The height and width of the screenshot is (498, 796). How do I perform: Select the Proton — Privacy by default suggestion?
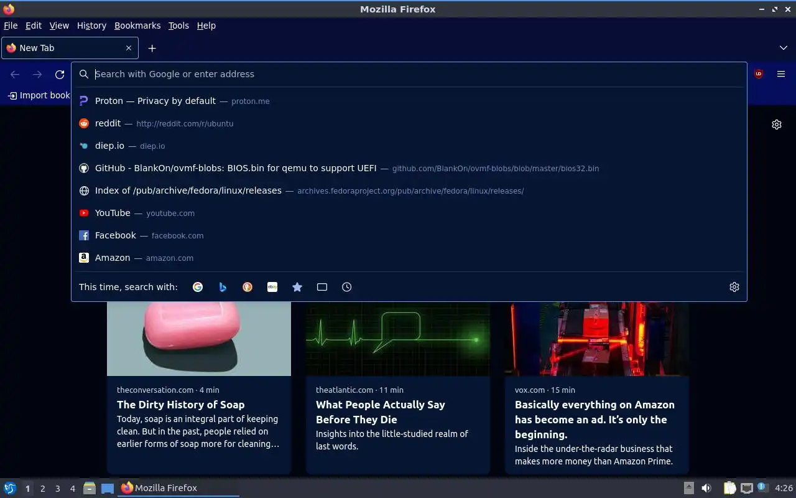pos(409,101)
